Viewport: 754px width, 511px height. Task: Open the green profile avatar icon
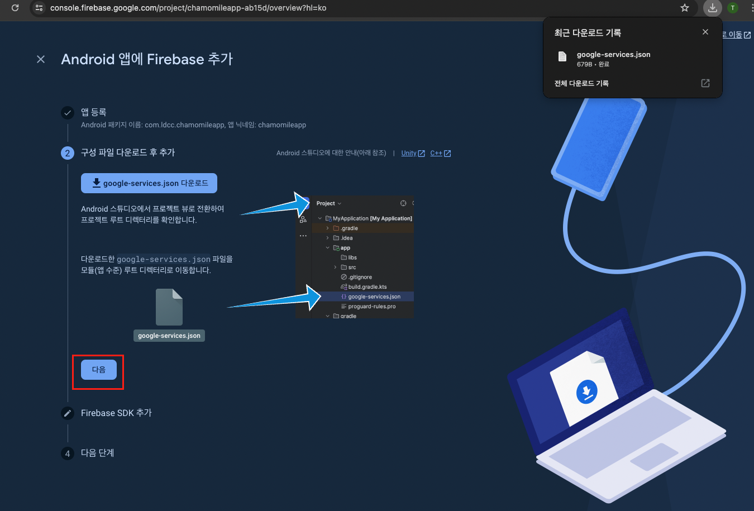click(x=733, y=8)
